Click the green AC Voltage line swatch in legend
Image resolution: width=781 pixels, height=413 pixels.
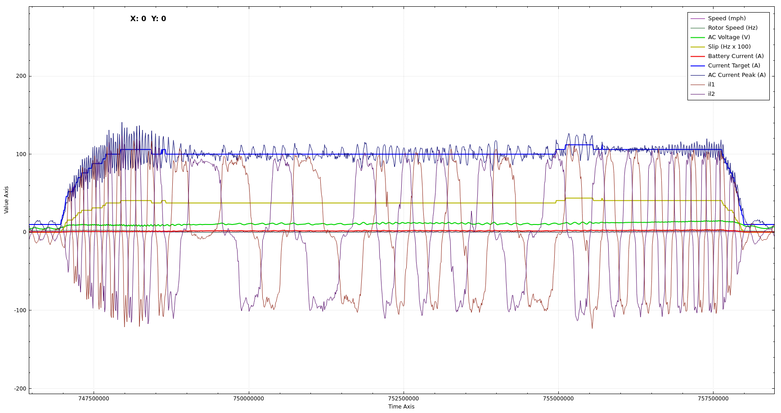[698, 37]
